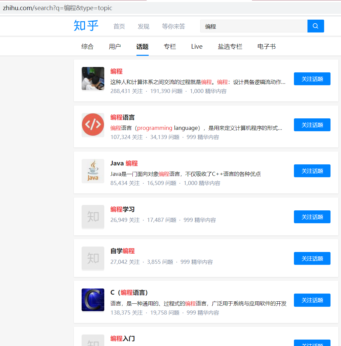Go to 首页 in the top navigation
This screenshot has height=346, width=341.
[x=119, y=26]
